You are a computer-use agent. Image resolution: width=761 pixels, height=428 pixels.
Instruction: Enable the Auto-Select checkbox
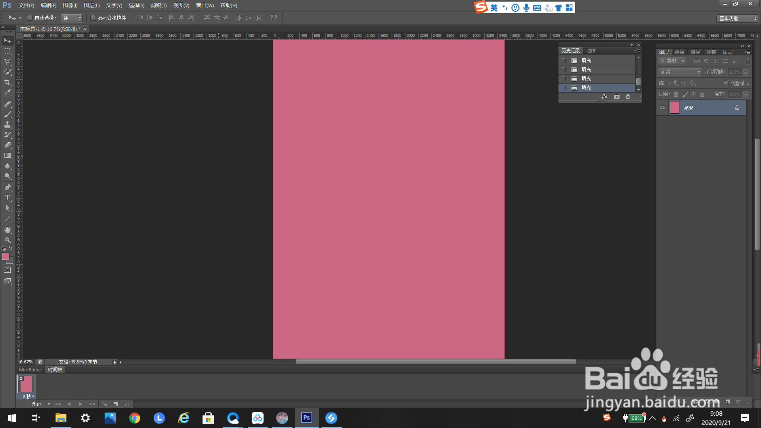coord(30,18)
